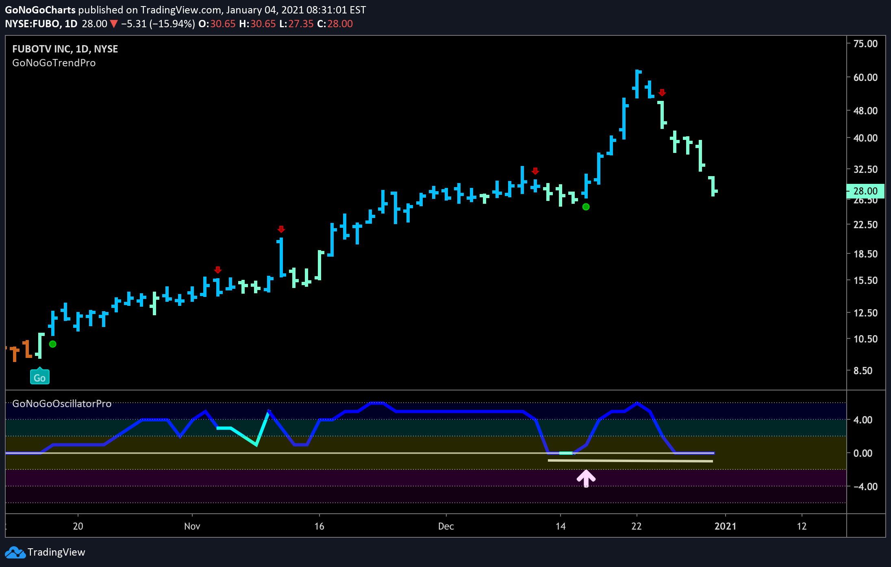Click the 22.50 price axis label
The height and width of the screenshot is (567, 891).
click(x=865, y=225)
